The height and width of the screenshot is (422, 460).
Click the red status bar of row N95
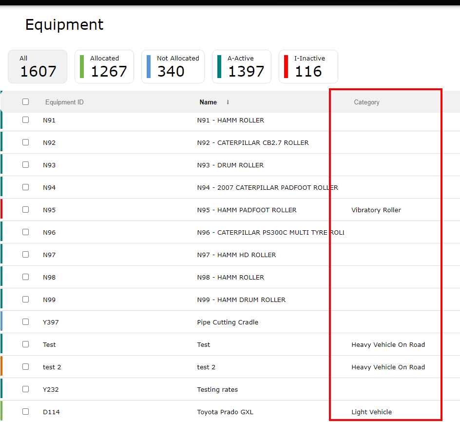click(1, 209)
